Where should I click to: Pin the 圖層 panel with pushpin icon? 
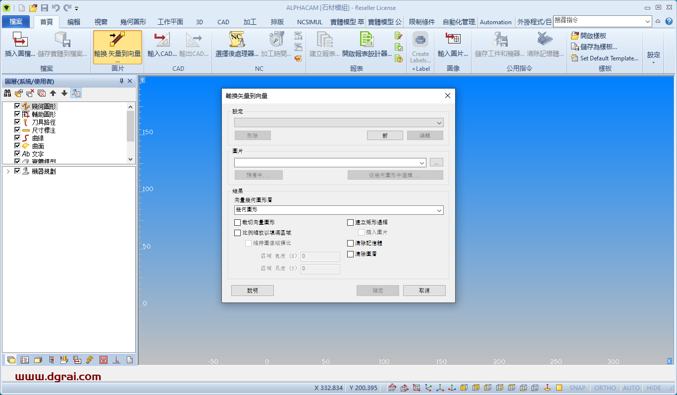coord(121,81)
